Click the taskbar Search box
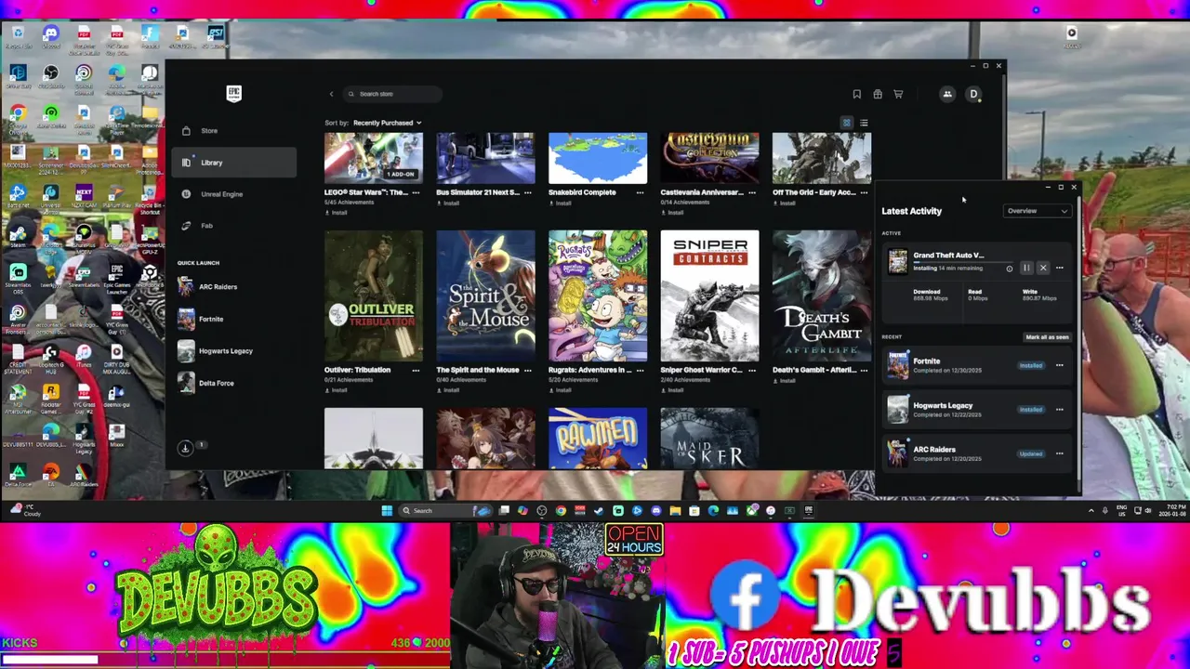The image size is (1190, 669). point(445,510)
